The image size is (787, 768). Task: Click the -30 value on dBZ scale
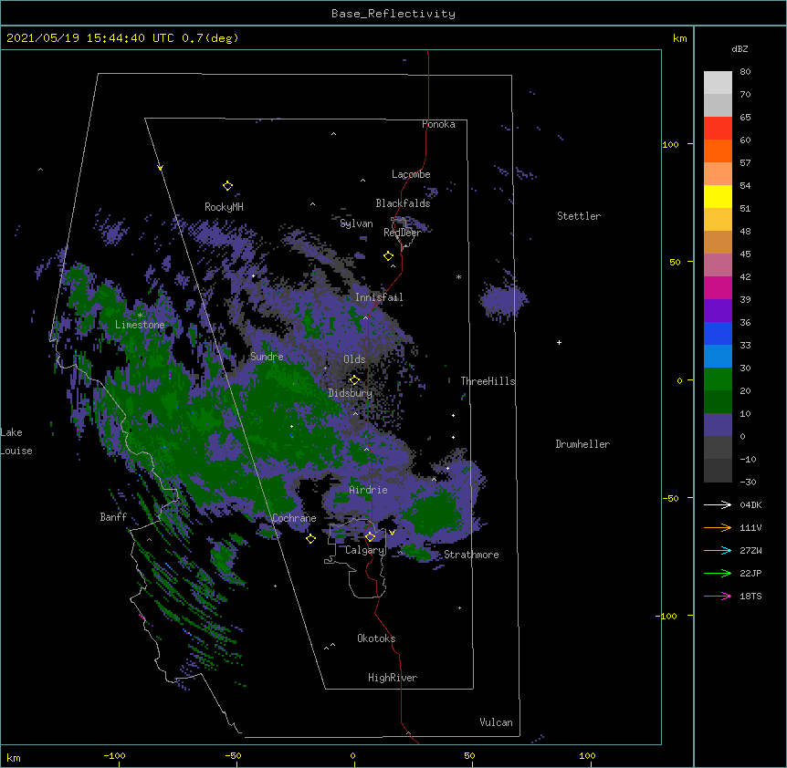coord(748,482)
